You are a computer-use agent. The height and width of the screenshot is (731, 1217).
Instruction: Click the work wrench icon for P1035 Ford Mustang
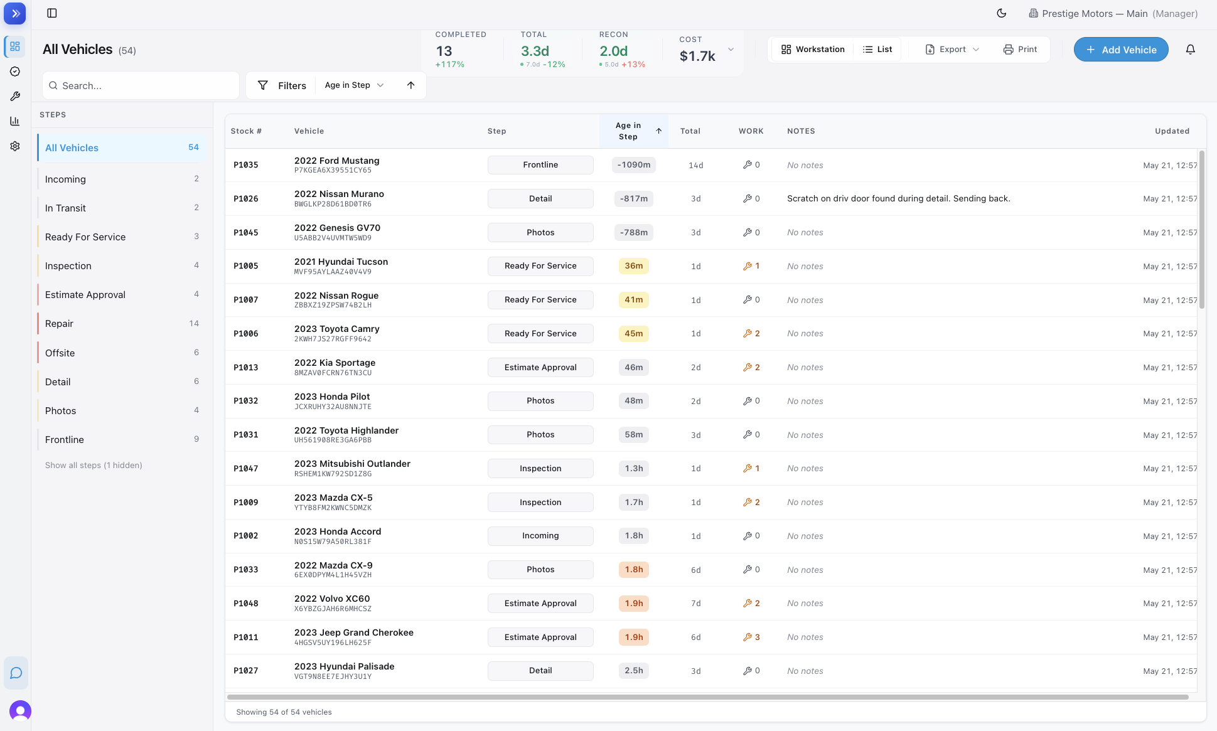[x=748, y=165]
